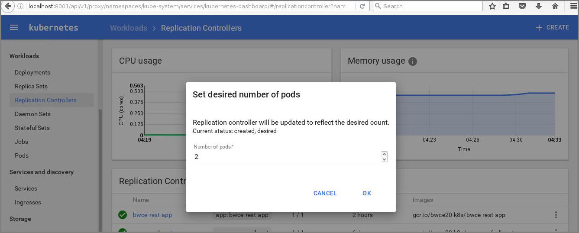The image size is (579, 233).
Task: Click the Memory usage info icon
Action: pos(413,61)
